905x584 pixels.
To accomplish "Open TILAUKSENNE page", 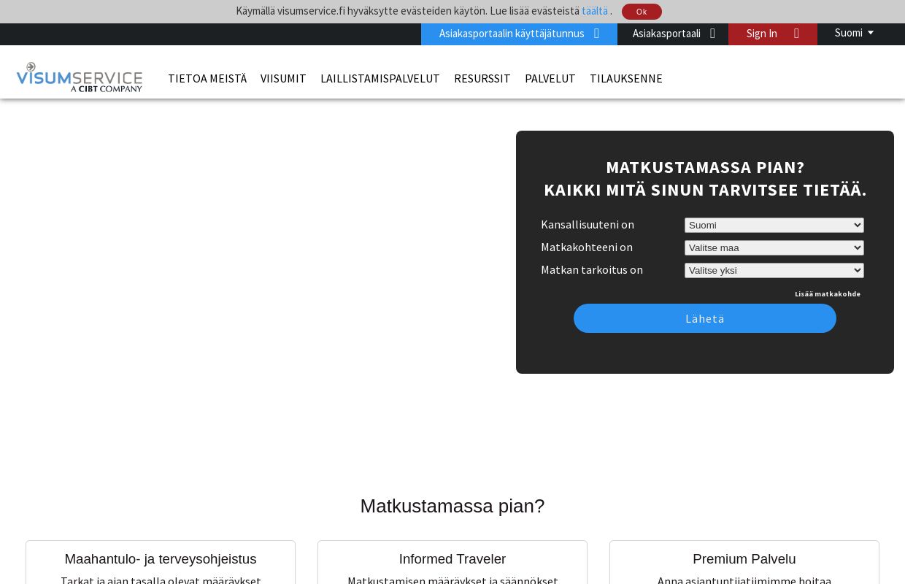I will tap(626, 78).
